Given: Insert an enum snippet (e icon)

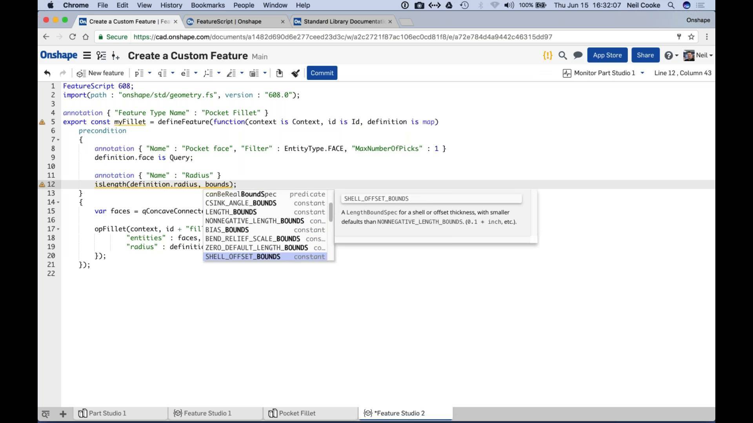Looking at the screenshot, I should coord(185,73).
